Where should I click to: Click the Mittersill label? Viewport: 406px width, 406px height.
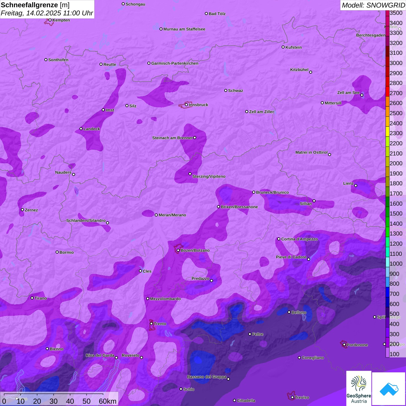click(x=333, y=103)
